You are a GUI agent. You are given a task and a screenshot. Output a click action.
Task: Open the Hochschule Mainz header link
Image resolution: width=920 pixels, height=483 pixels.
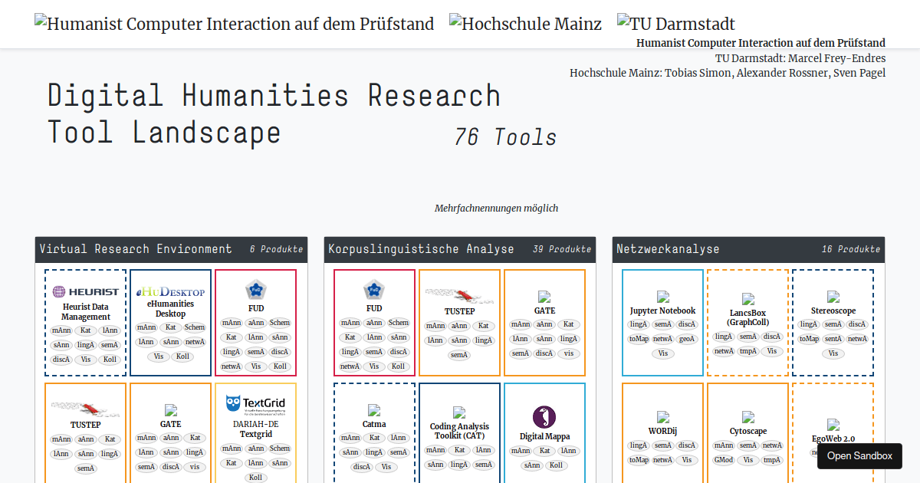click(525, 23)
